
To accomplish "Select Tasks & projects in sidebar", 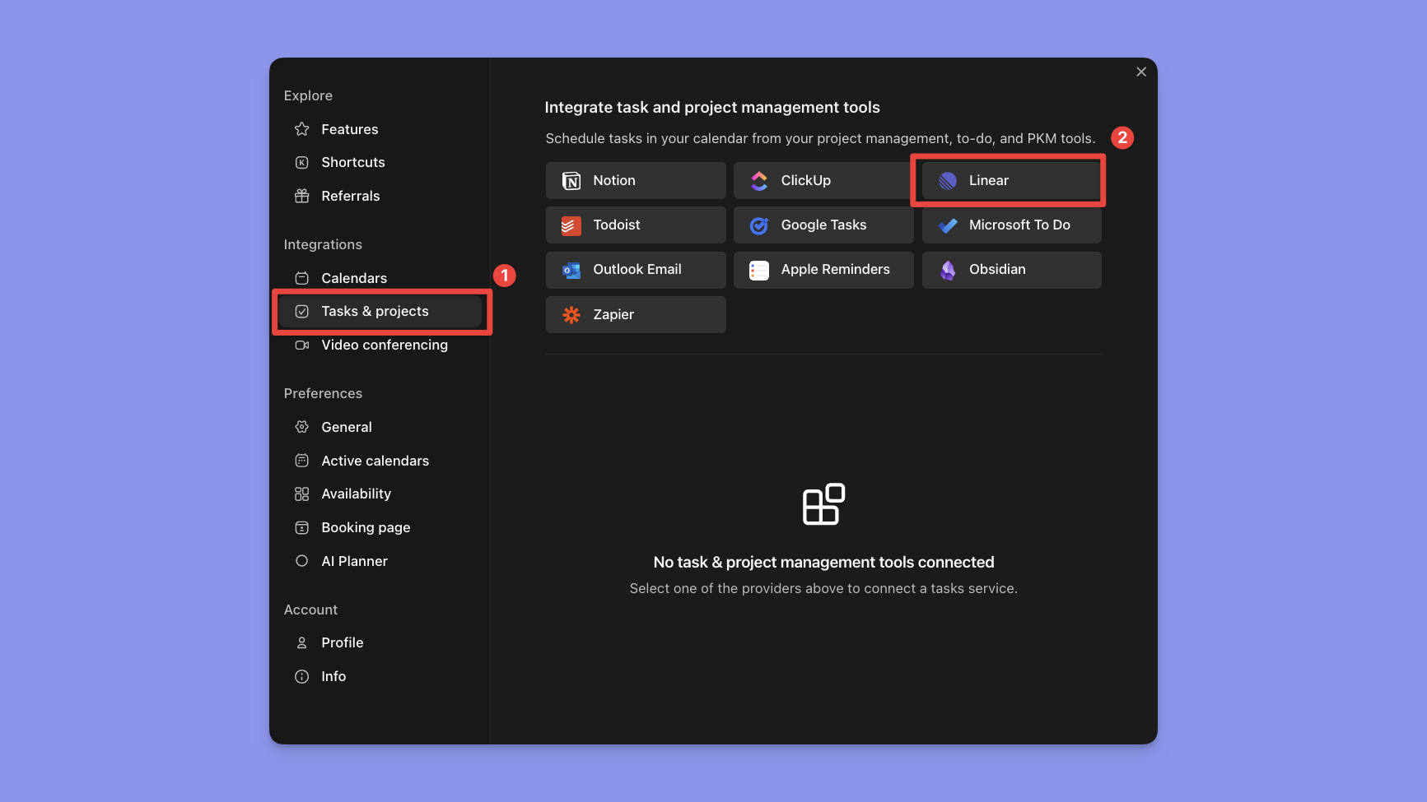I will [x=380, y=312].
